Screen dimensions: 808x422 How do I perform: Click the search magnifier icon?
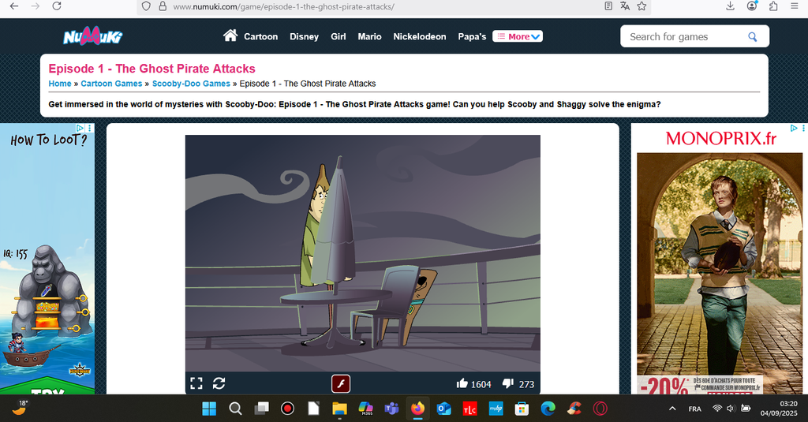[753, 36]
